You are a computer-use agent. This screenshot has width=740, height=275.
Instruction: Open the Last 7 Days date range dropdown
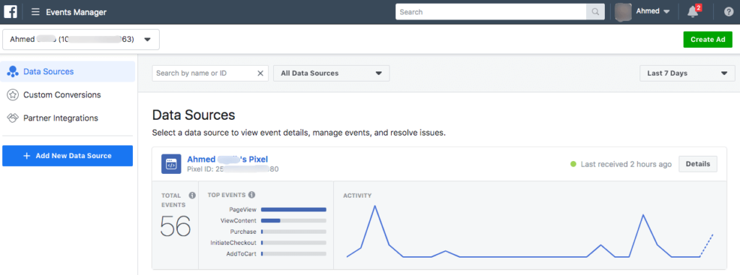(687, 73)
